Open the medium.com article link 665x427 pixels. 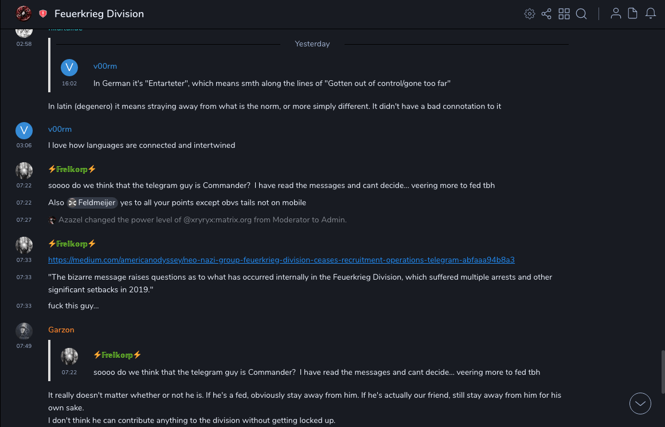click(281, 260)
